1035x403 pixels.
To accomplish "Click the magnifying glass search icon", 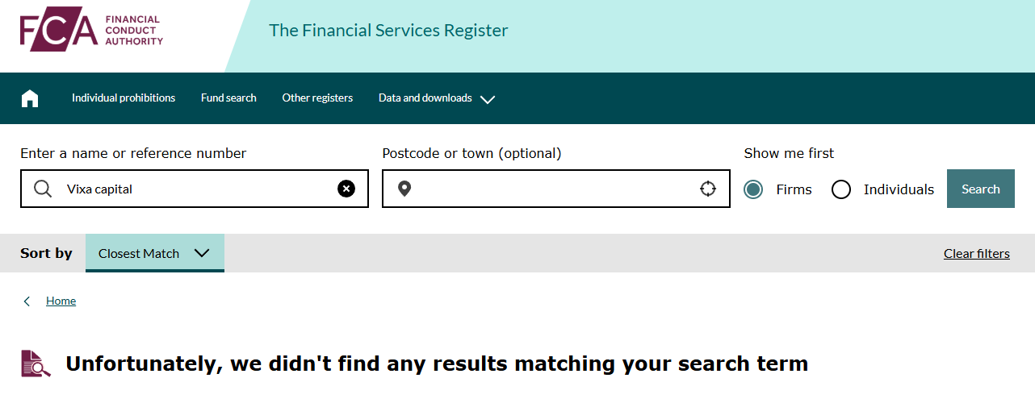I will (x=43, y=189).
